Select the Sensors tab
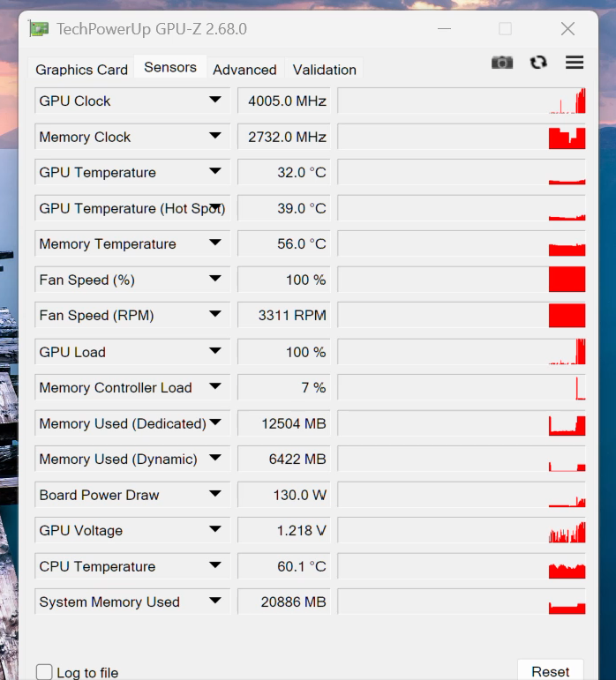The width and height of the screenshot is (616, 680). [170, 67]
